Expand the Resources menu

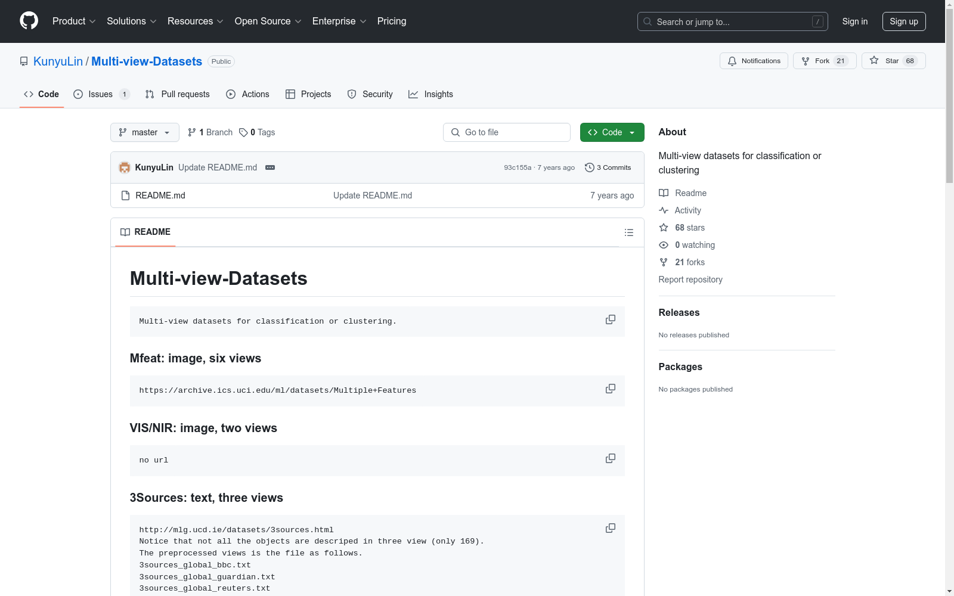196,21
